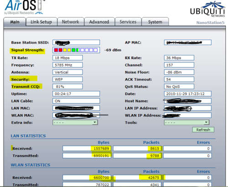Open the Link Setup tab

tap(41, 22)
